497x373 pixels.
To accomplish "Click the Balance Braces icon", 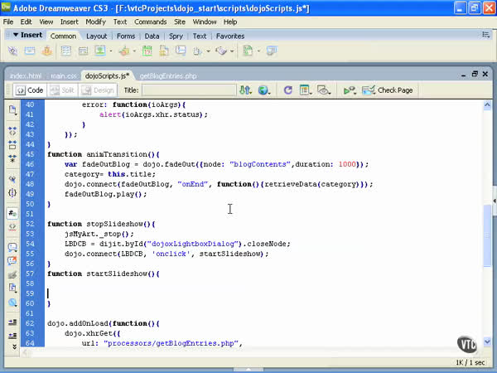I will (12, 192).
